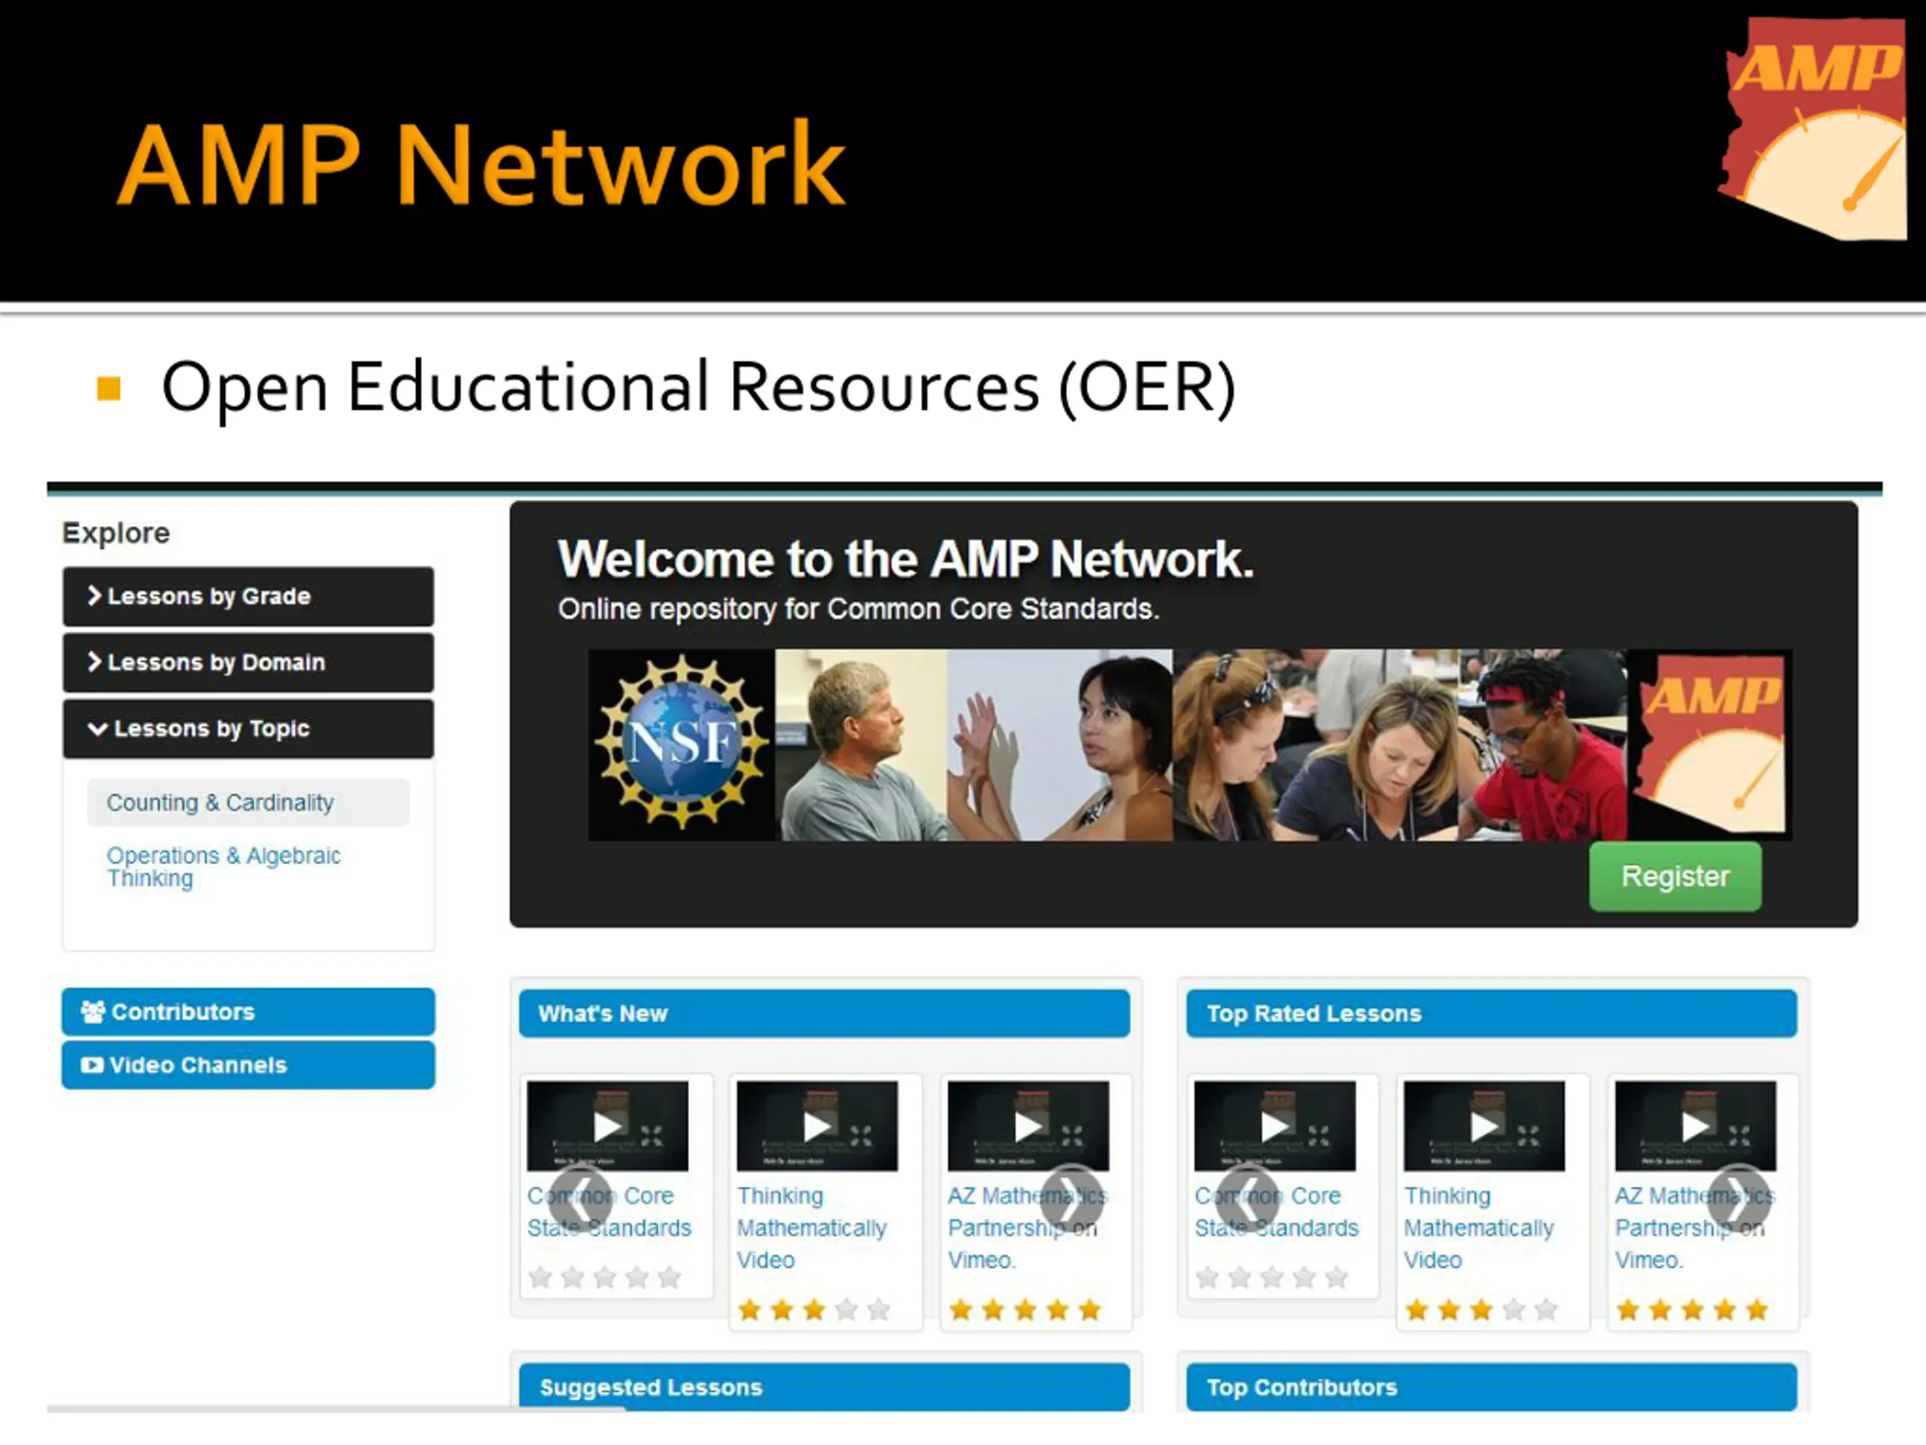Collapse the Lessons by Topic section
The height and width of the screenshot is (1445, 1926).
tap(248, 729)
